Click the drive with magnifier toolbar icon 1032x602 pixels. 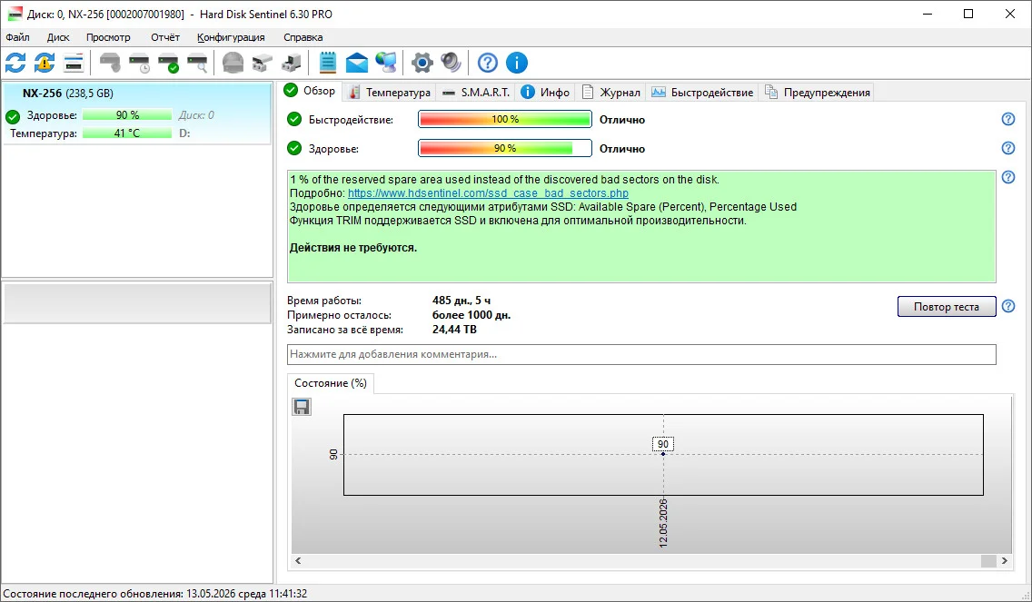point(197,64)
